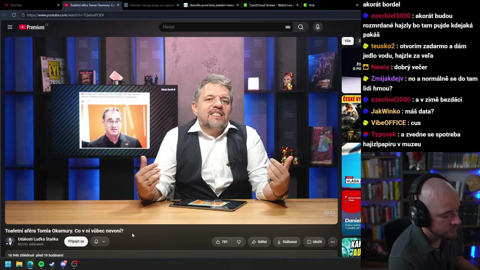This screenshot has width=480, height=270.
Task: Click chat username Typosek
Action: pos(383,135)
